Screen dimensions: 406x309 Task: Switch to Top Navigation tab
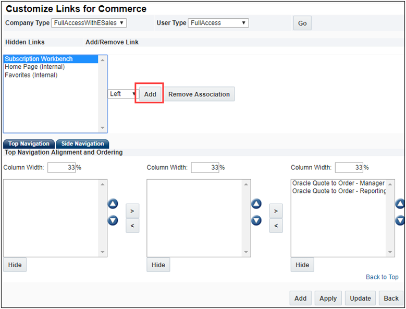[29, 144]
